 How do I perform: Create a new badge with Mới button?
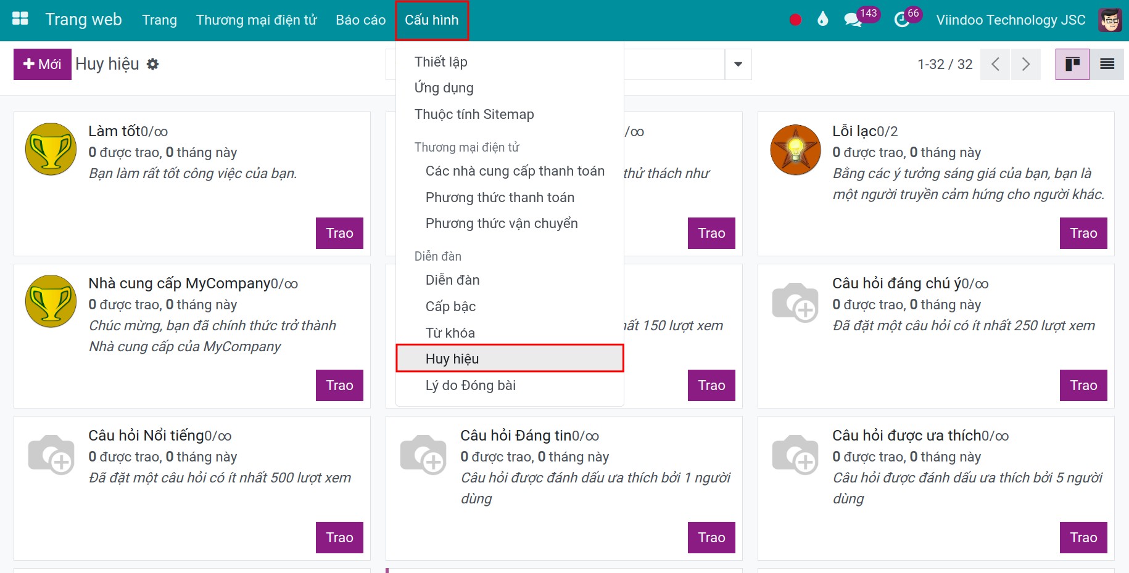(x=43, y=64)
